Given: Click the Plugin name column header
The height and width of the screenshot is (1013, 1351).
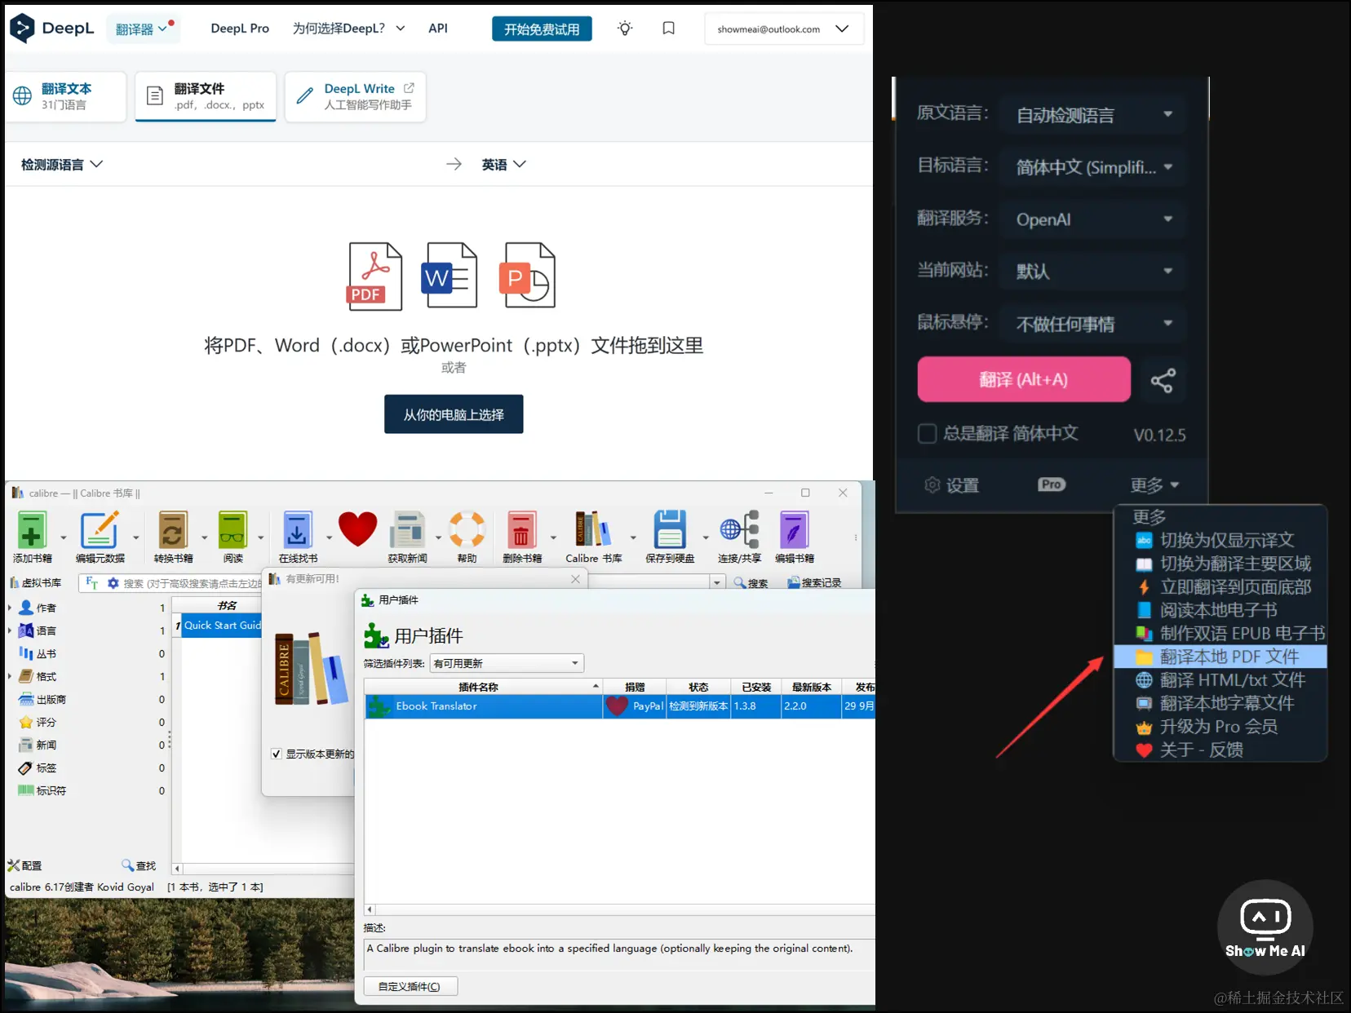Looking at the screenshot, I should (483, 687).
